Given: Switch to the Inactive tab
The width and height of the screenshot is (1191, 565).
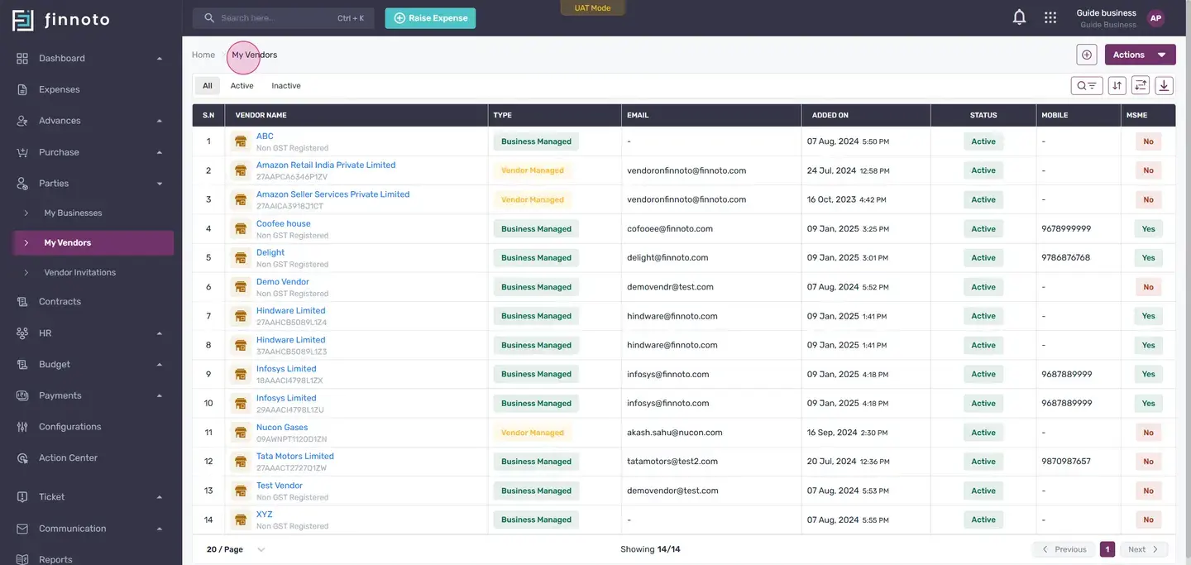Looking at the screenshot, I should 286,85.
